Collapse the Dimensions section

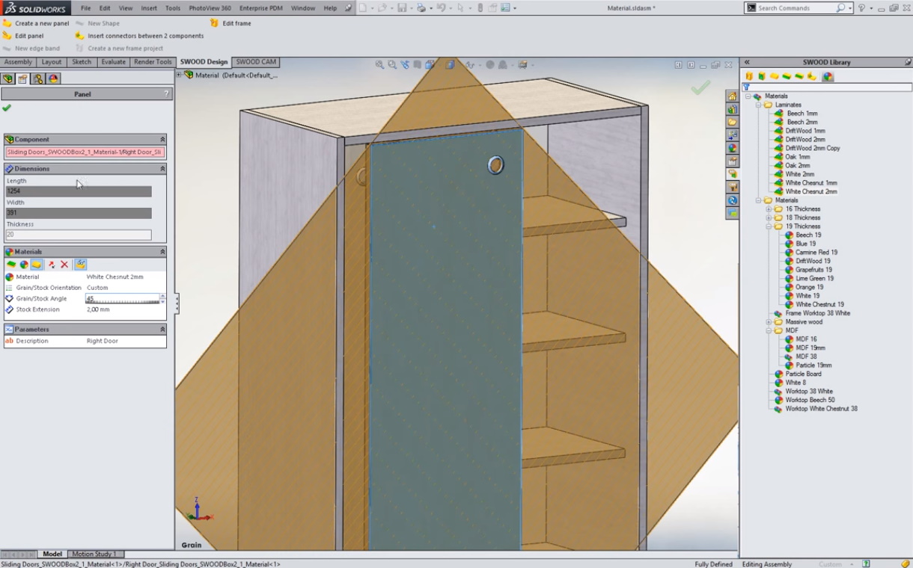point(162,169)
